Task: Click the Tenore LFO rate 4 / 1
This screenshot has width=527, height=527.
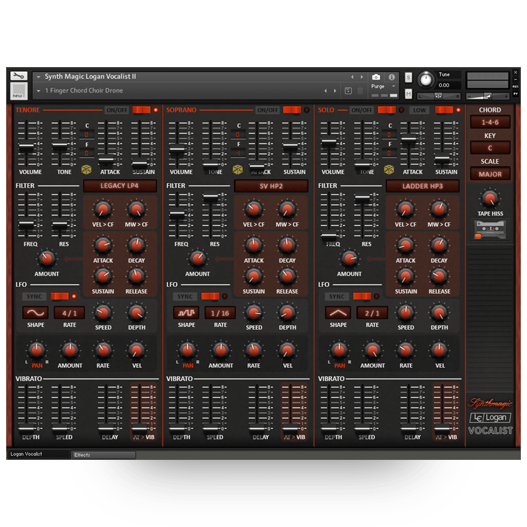Action: point(69,313)
